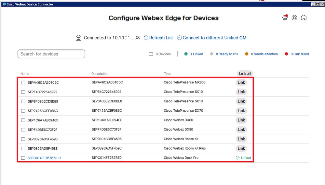Check the SEP7426ACEF086C device checkbox

click(23, 111)
